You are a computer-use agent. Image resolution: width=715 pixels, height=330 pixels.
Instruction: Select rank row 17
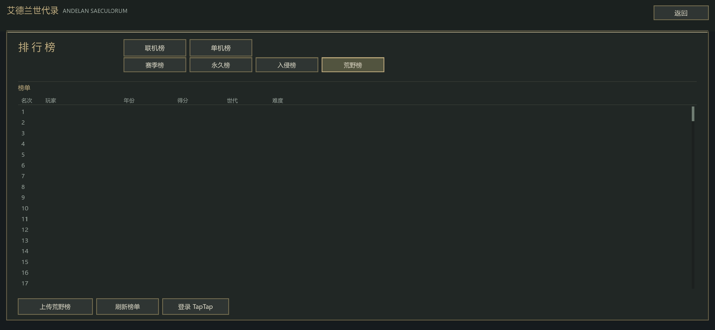(x=354, y=283)
